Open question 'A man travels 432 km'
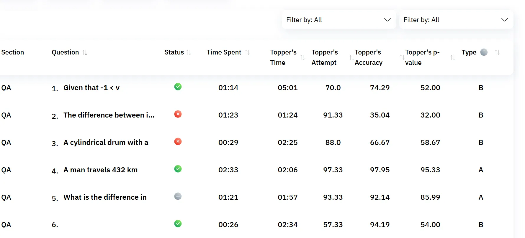525x238 pixels. 100,170
